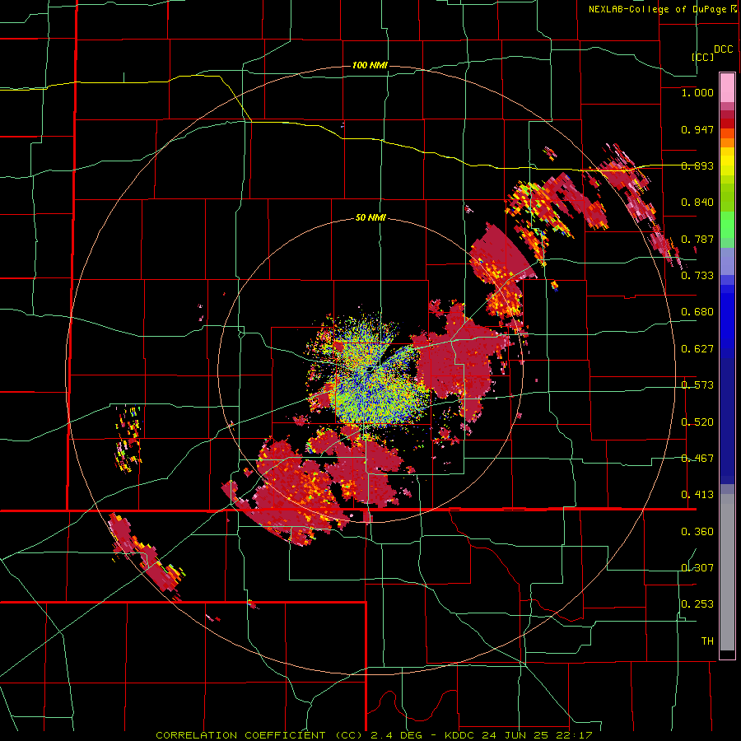Click the 0.253 scale value
Viewport: 741px width, 741px height.
(697, 604)
